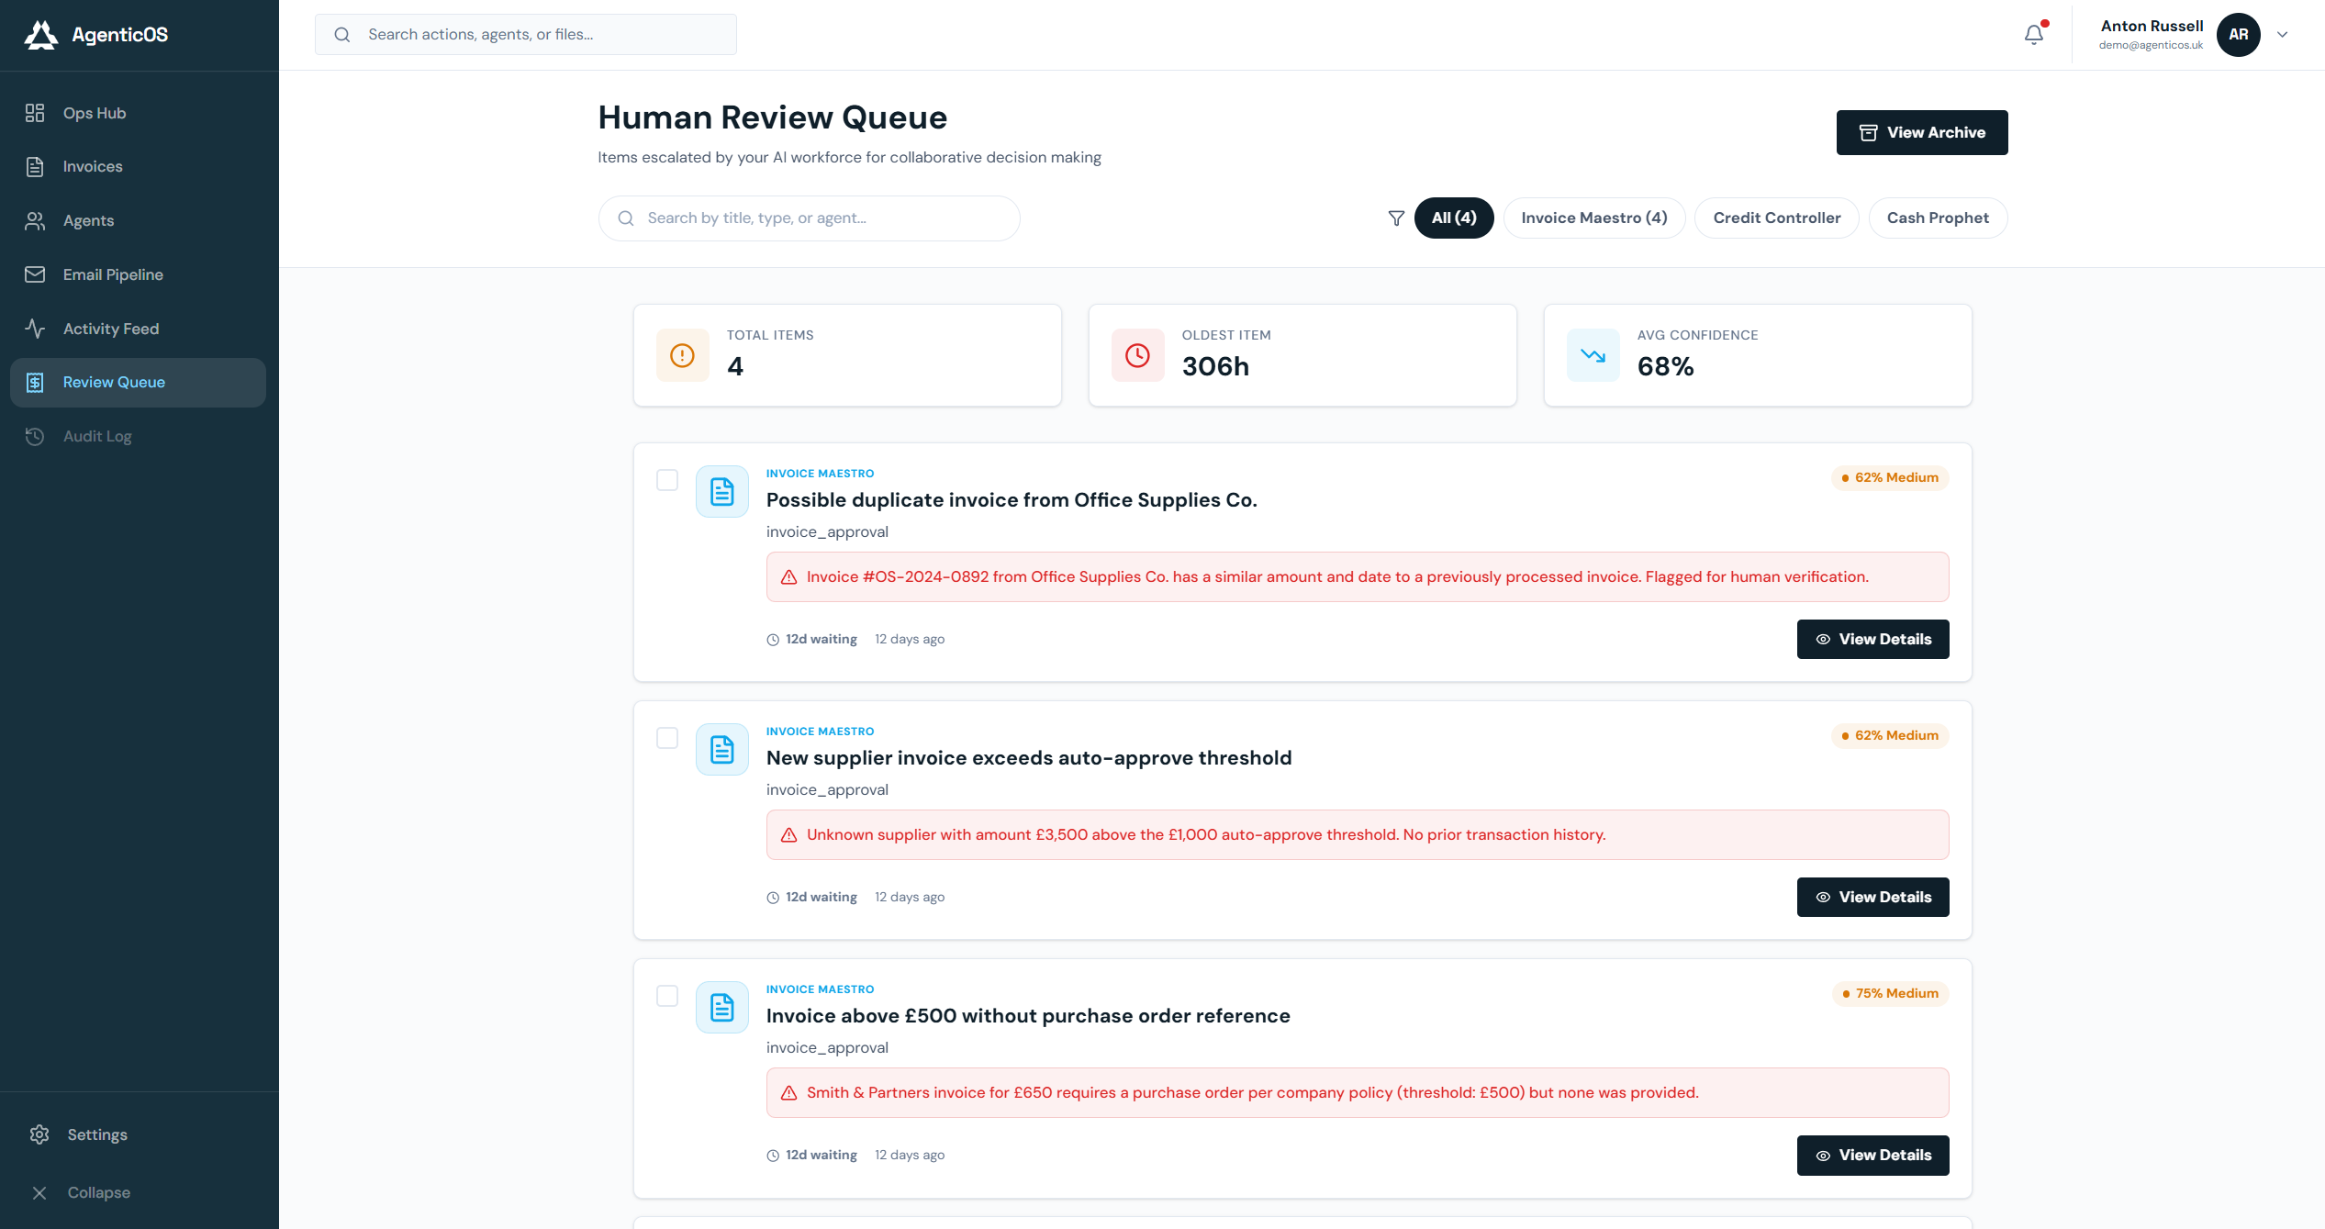Click 62% Medium badge on new supplier invoice
Viewport: 2325px width, 1229px height.
point(1890,736)
